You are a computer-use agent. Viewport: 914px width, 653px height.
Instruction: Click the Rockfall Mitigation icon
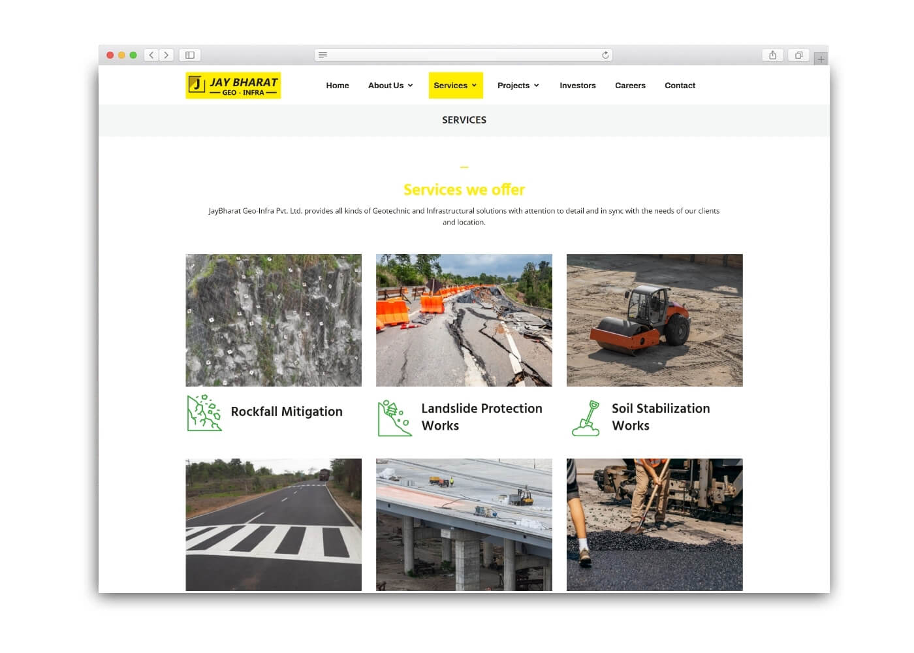click(x=204, y=412)
